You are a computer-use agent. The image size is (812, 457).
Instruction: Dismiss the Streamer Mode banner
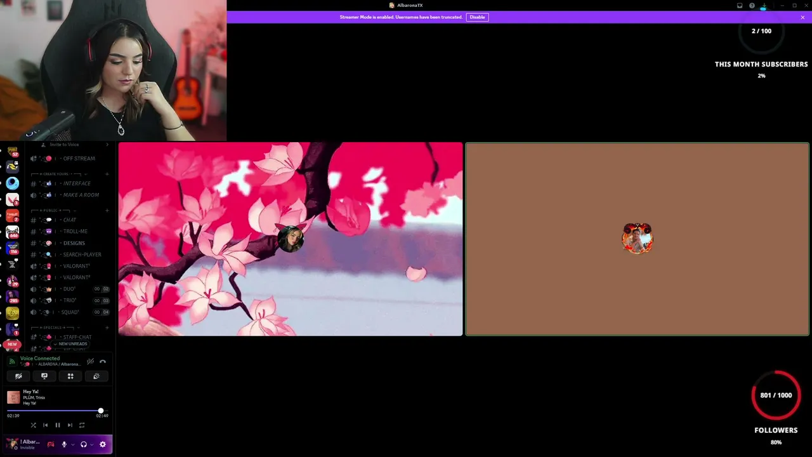802,17
